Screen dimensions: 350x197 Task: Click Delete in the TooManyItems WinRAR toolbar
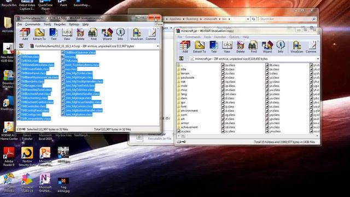[80, 34]
